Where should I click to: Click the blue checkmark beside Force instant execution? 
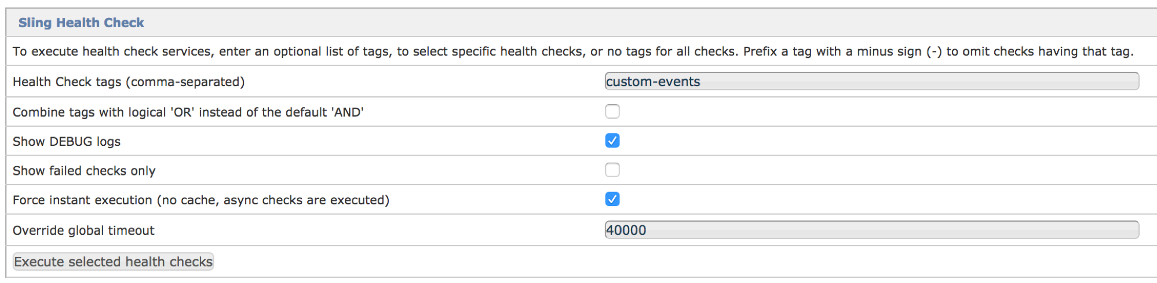pyautogui.click(x=612, y=199)
